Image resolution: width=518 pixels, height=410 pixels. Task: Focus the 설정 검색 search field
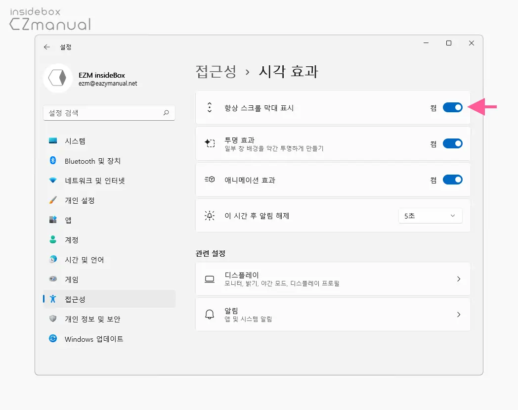coord(109,113)
